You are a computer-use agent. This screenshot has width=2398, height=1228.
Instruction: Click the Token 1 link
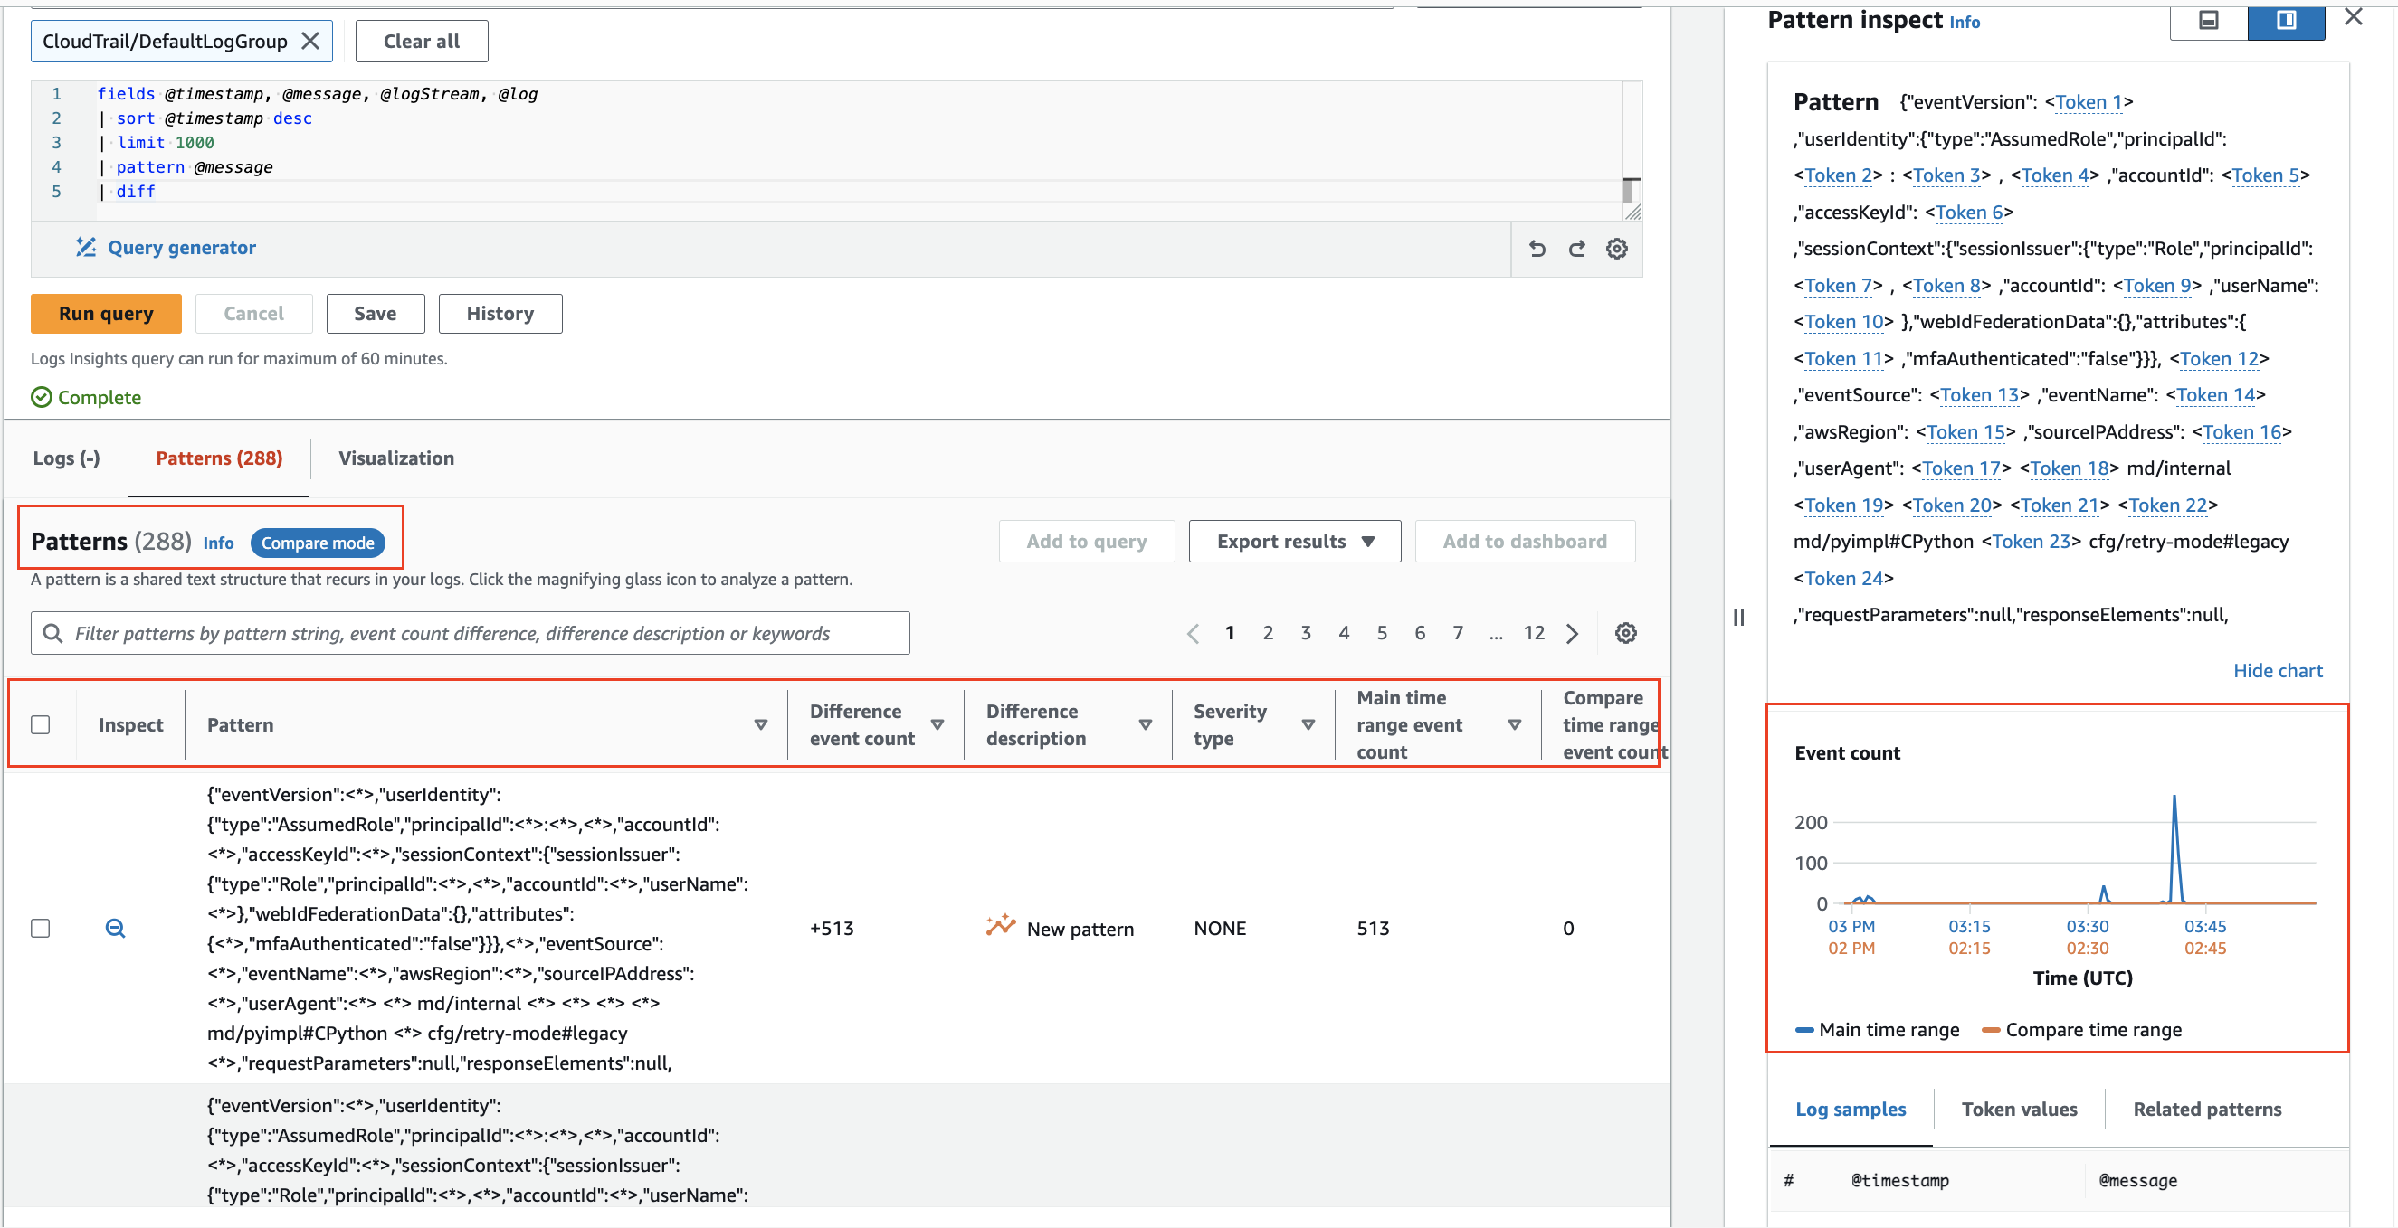click(x=2088, y=102)
